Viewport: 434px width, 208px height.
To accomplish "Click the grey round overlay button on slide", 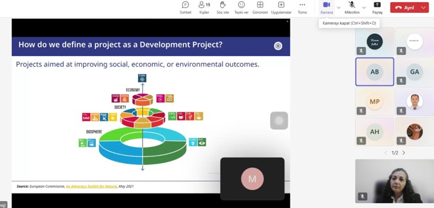I will [x=279, y=121].
